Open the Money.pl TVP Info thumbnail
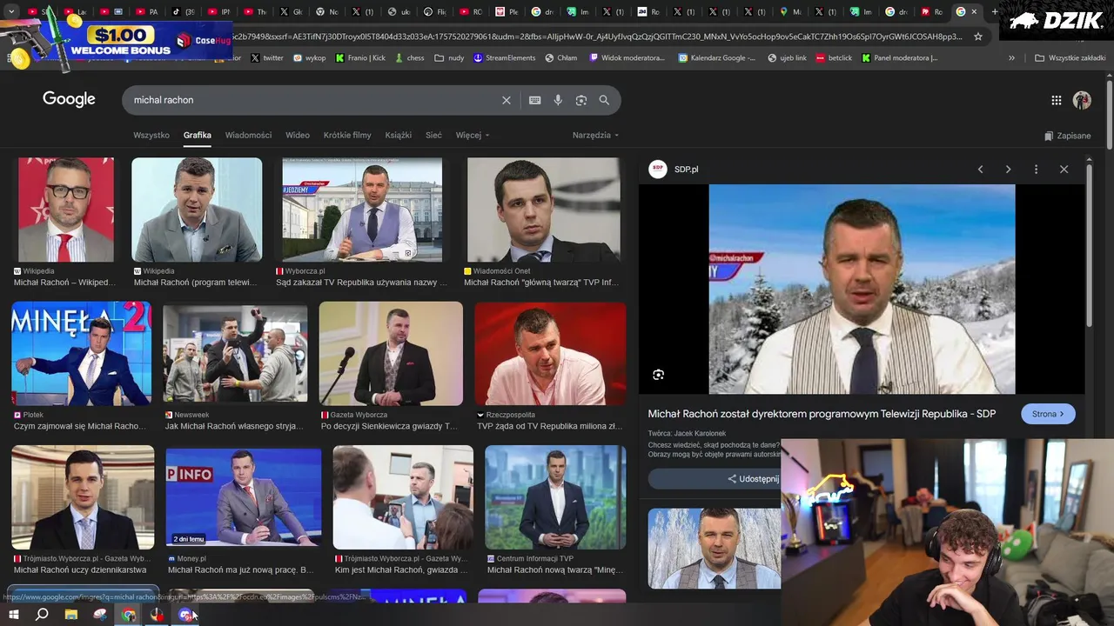Viewport: 1114px width, 626px height. (x=244, y=497)
